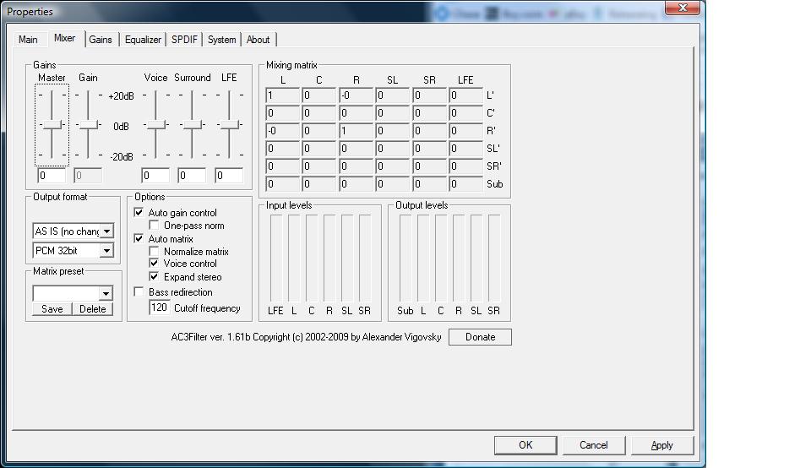Click the Voice gain value field
The image size is (811, 468).
click(x=155, y=176)
